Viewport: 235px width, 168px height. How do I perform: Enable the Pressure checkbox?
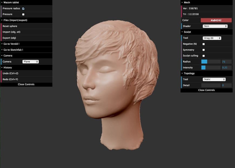(23, 14)
